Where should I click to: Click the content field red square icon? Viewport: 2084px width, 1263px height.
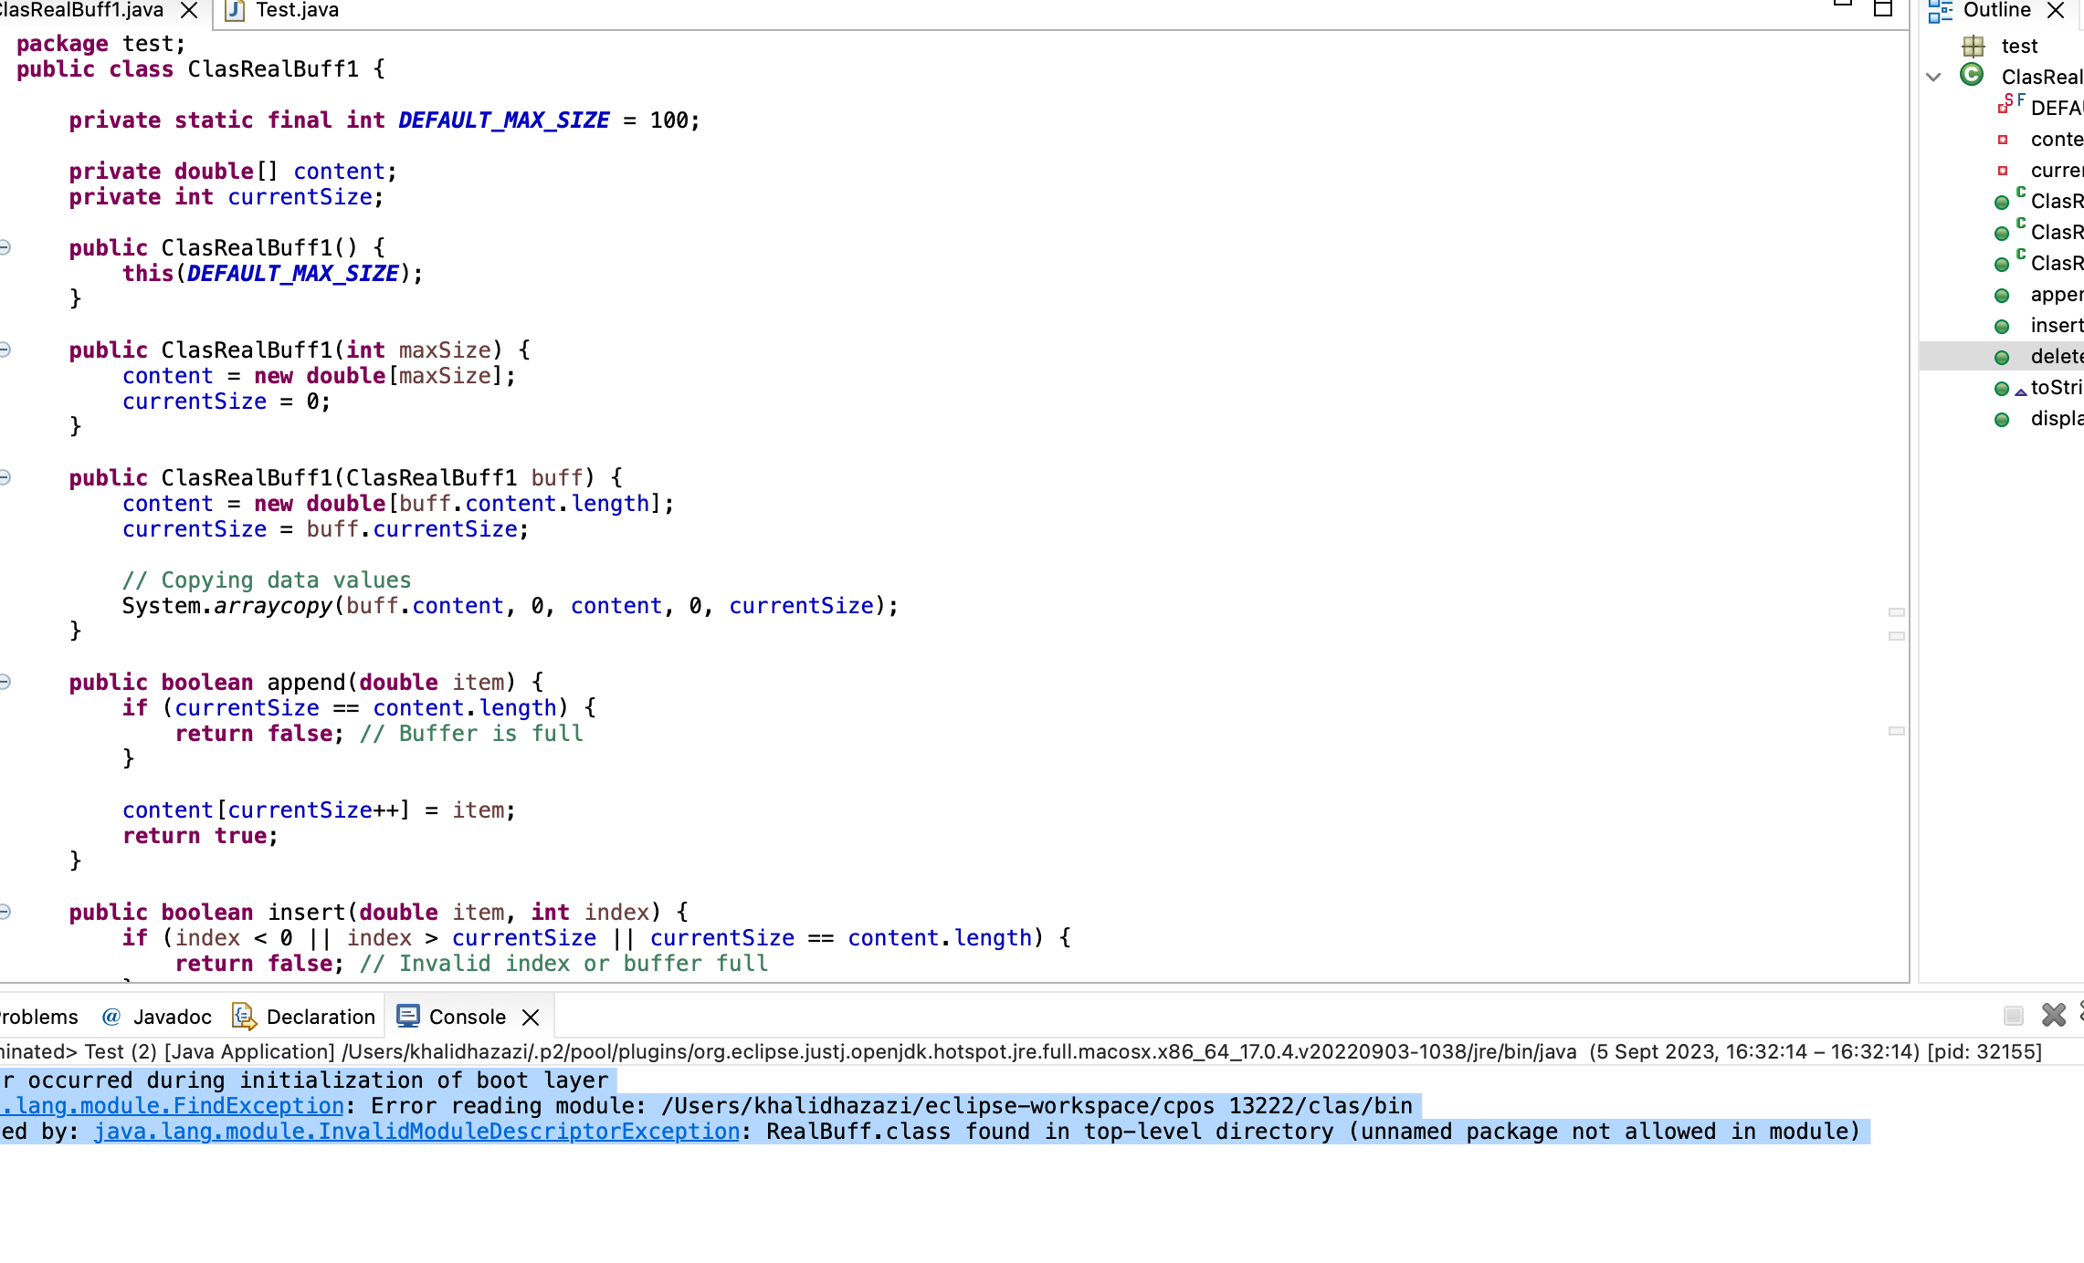(x=2005, y=139)
